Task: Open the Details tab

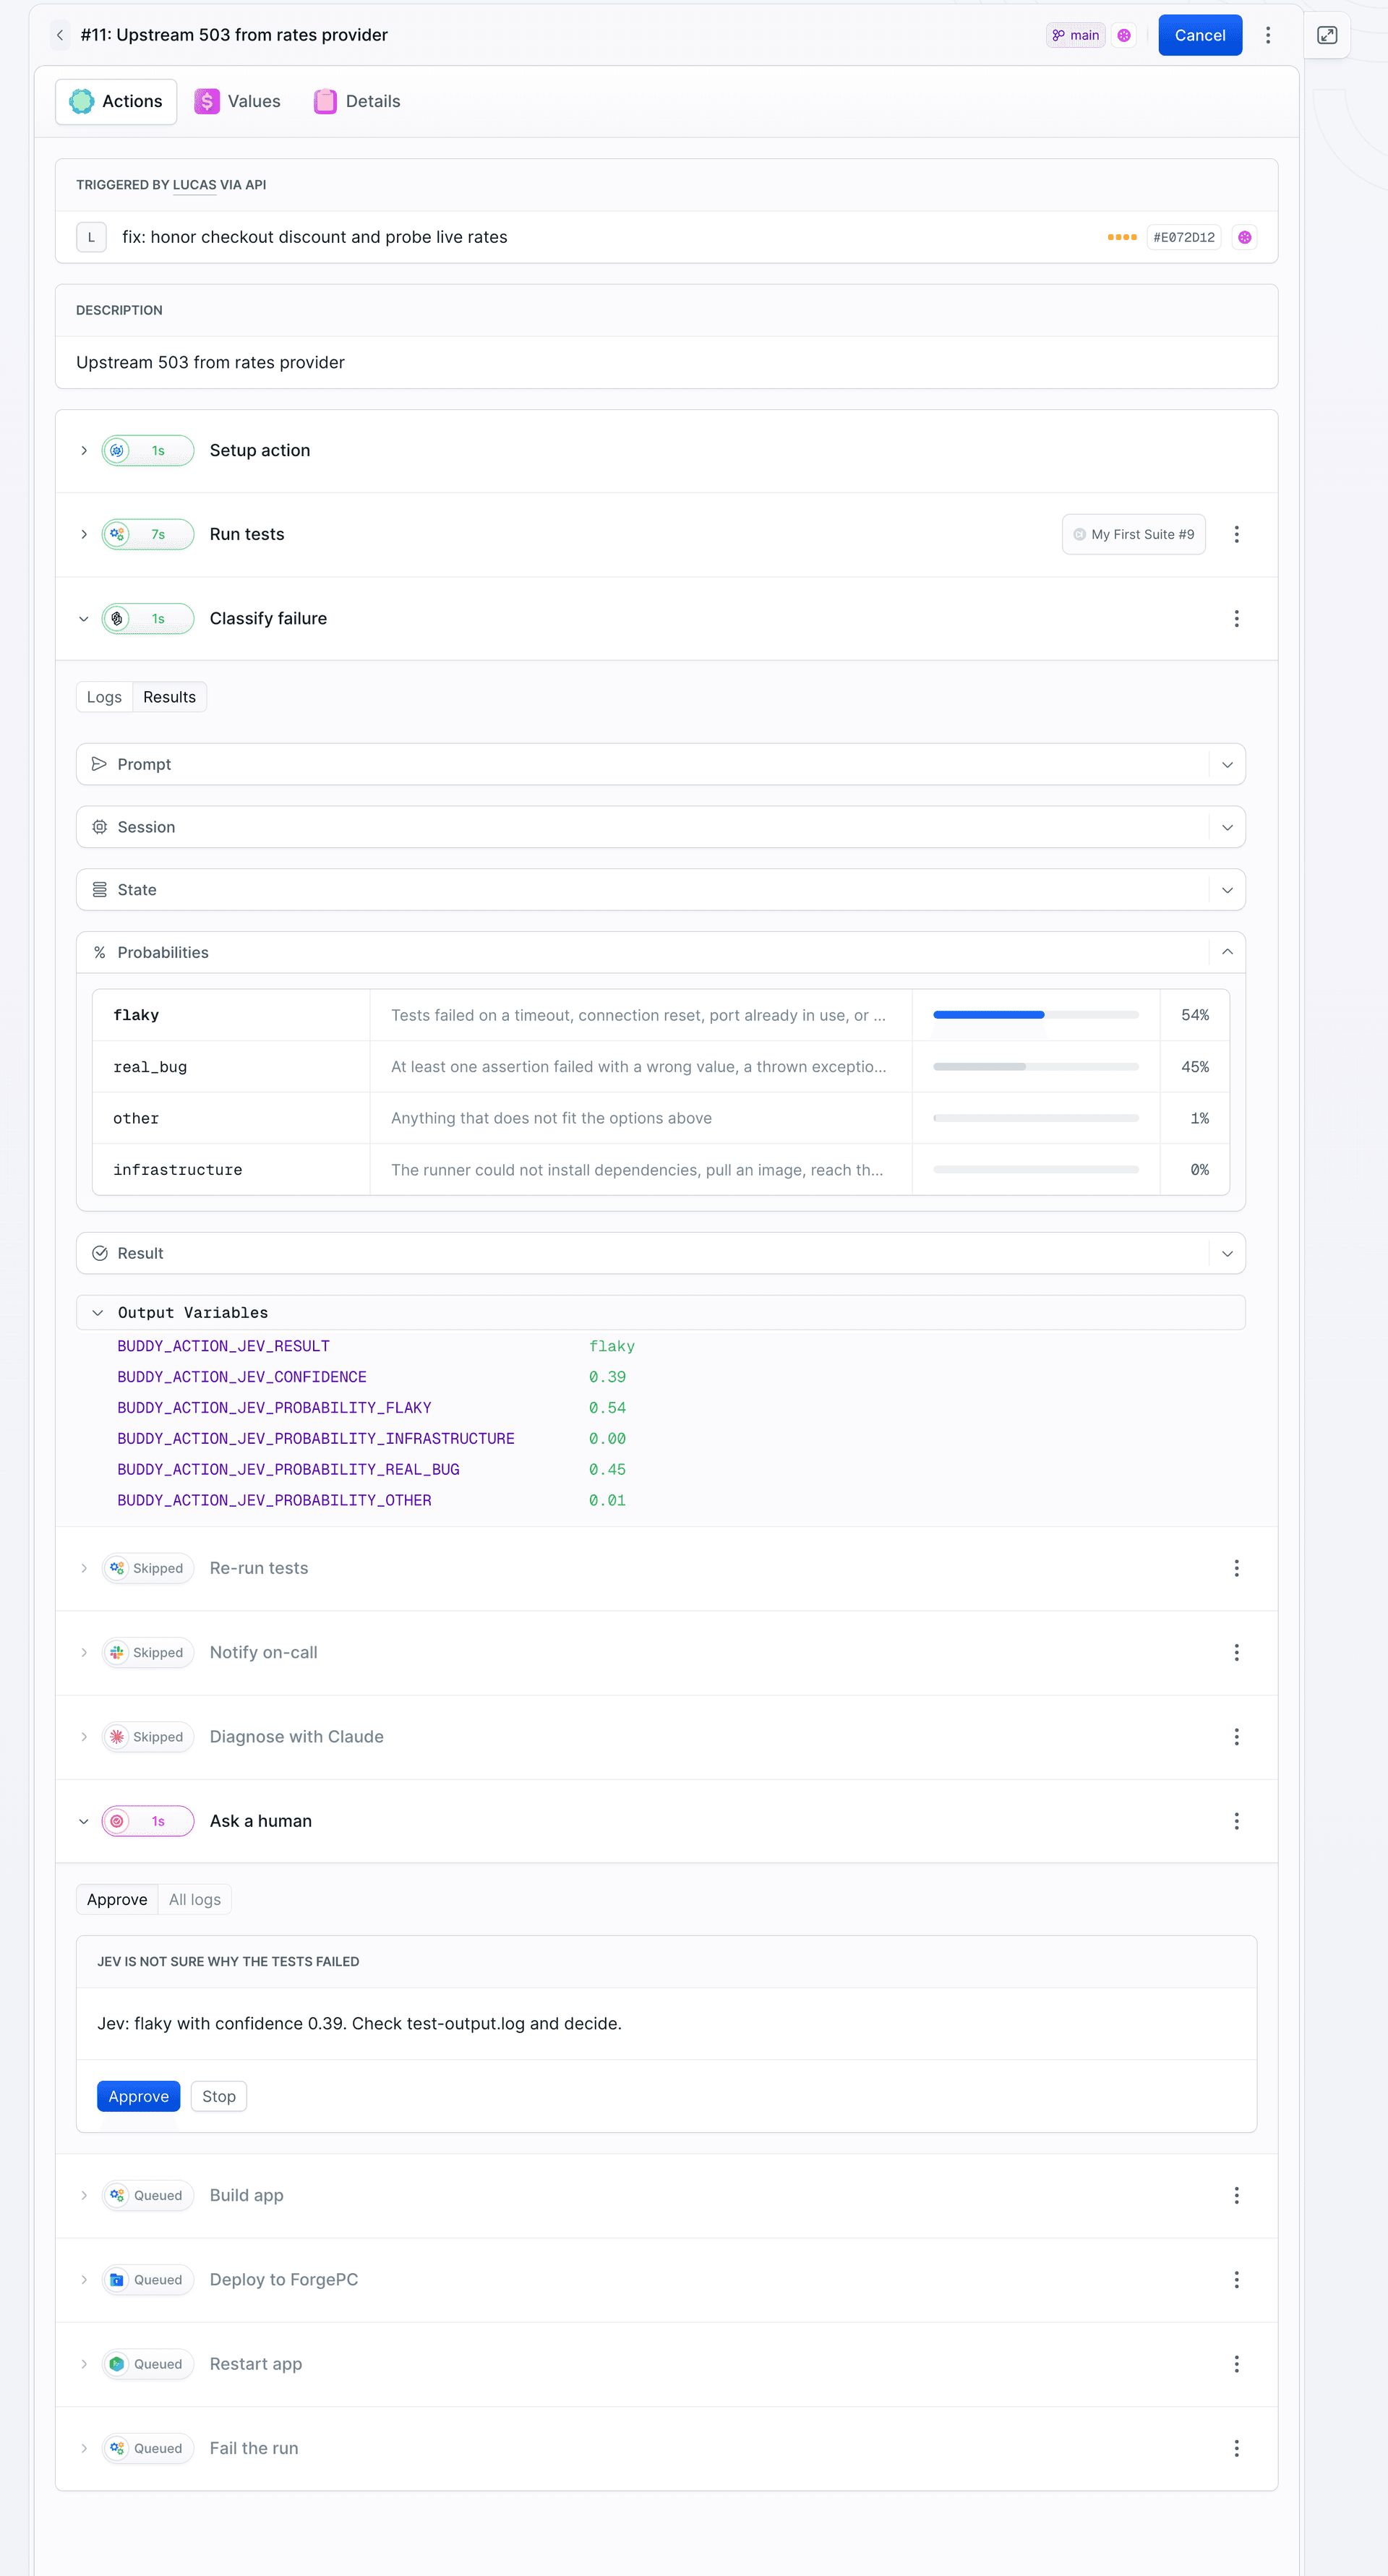Action: 357,101
